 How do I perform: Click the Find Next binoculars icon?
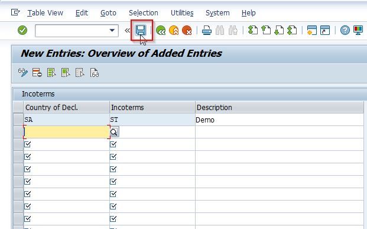233,30
